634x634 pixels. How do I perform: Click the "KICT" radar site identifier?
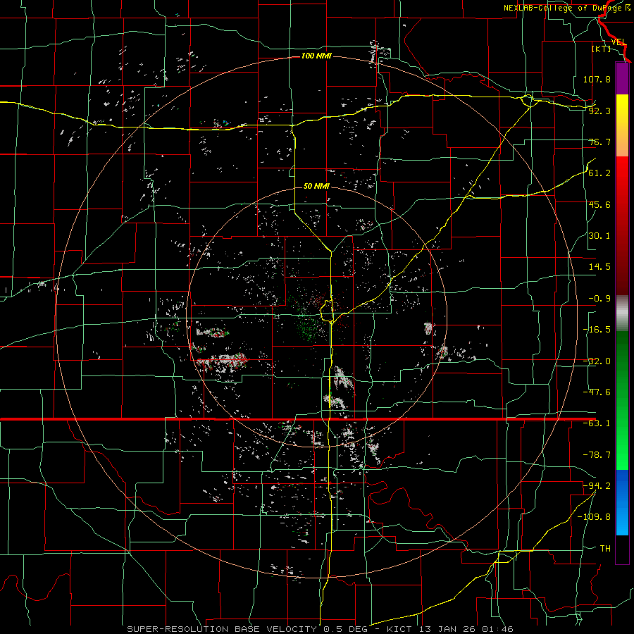point(399,629)
